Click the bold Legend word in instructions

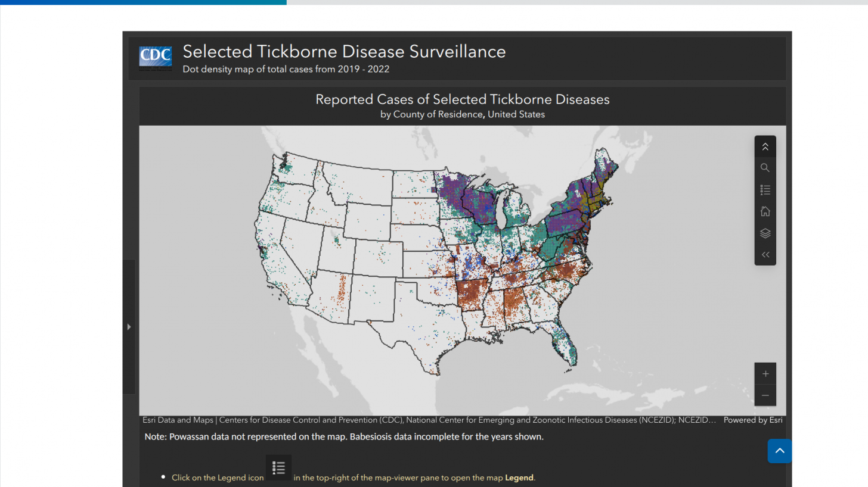pos(519,477)
